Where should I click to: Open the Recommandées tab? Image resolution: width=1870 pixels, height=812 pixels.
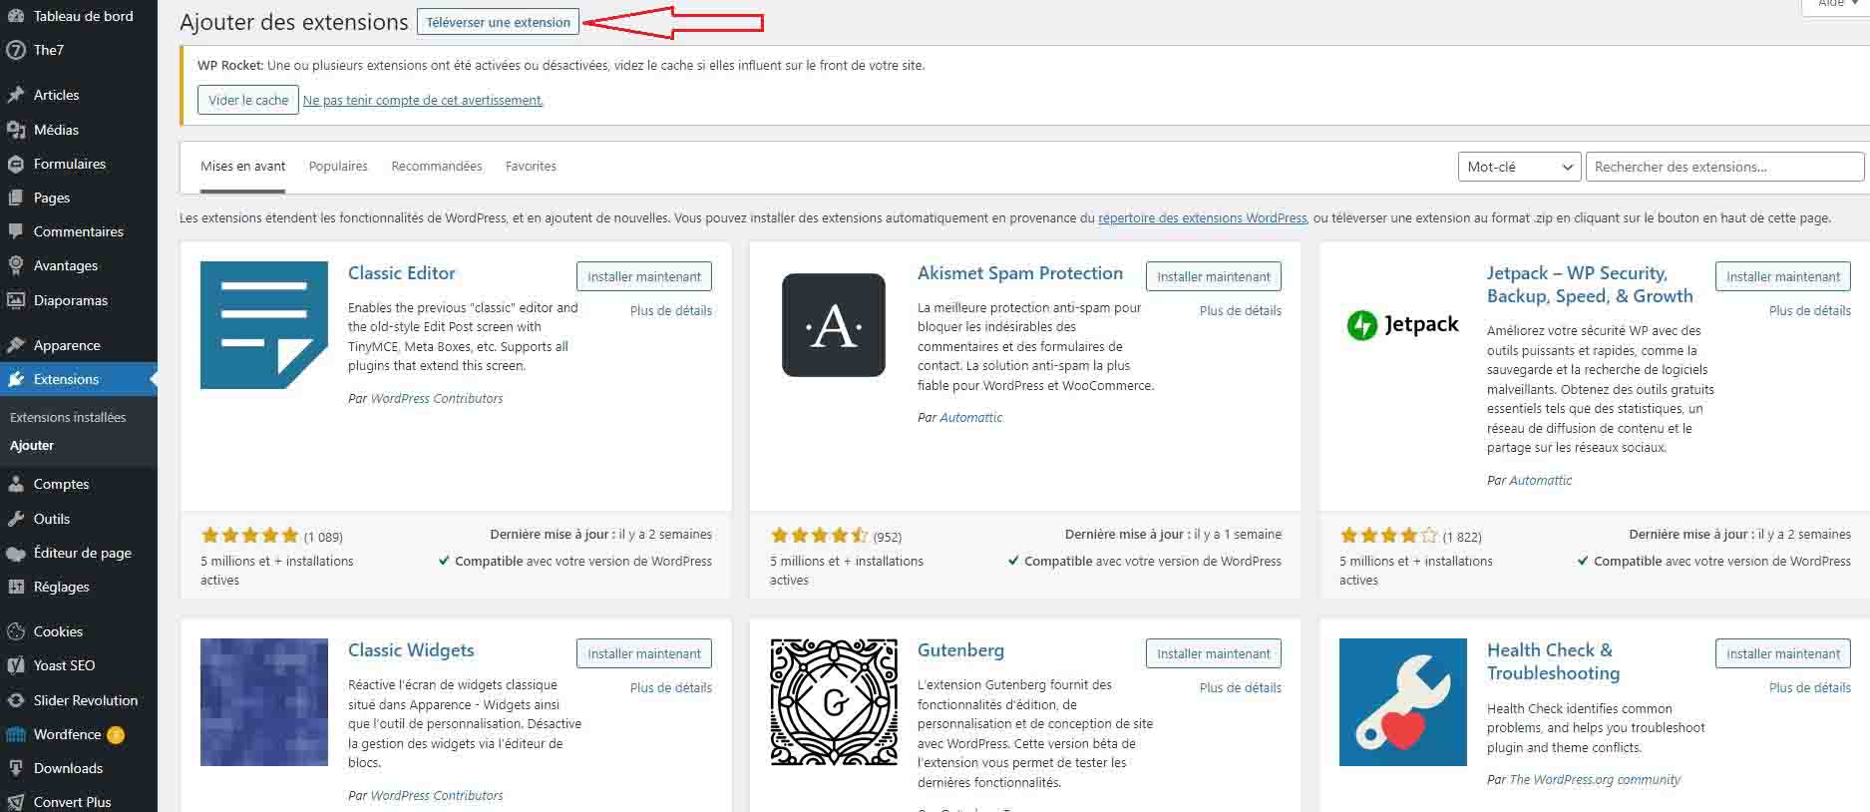click(437, 167)
